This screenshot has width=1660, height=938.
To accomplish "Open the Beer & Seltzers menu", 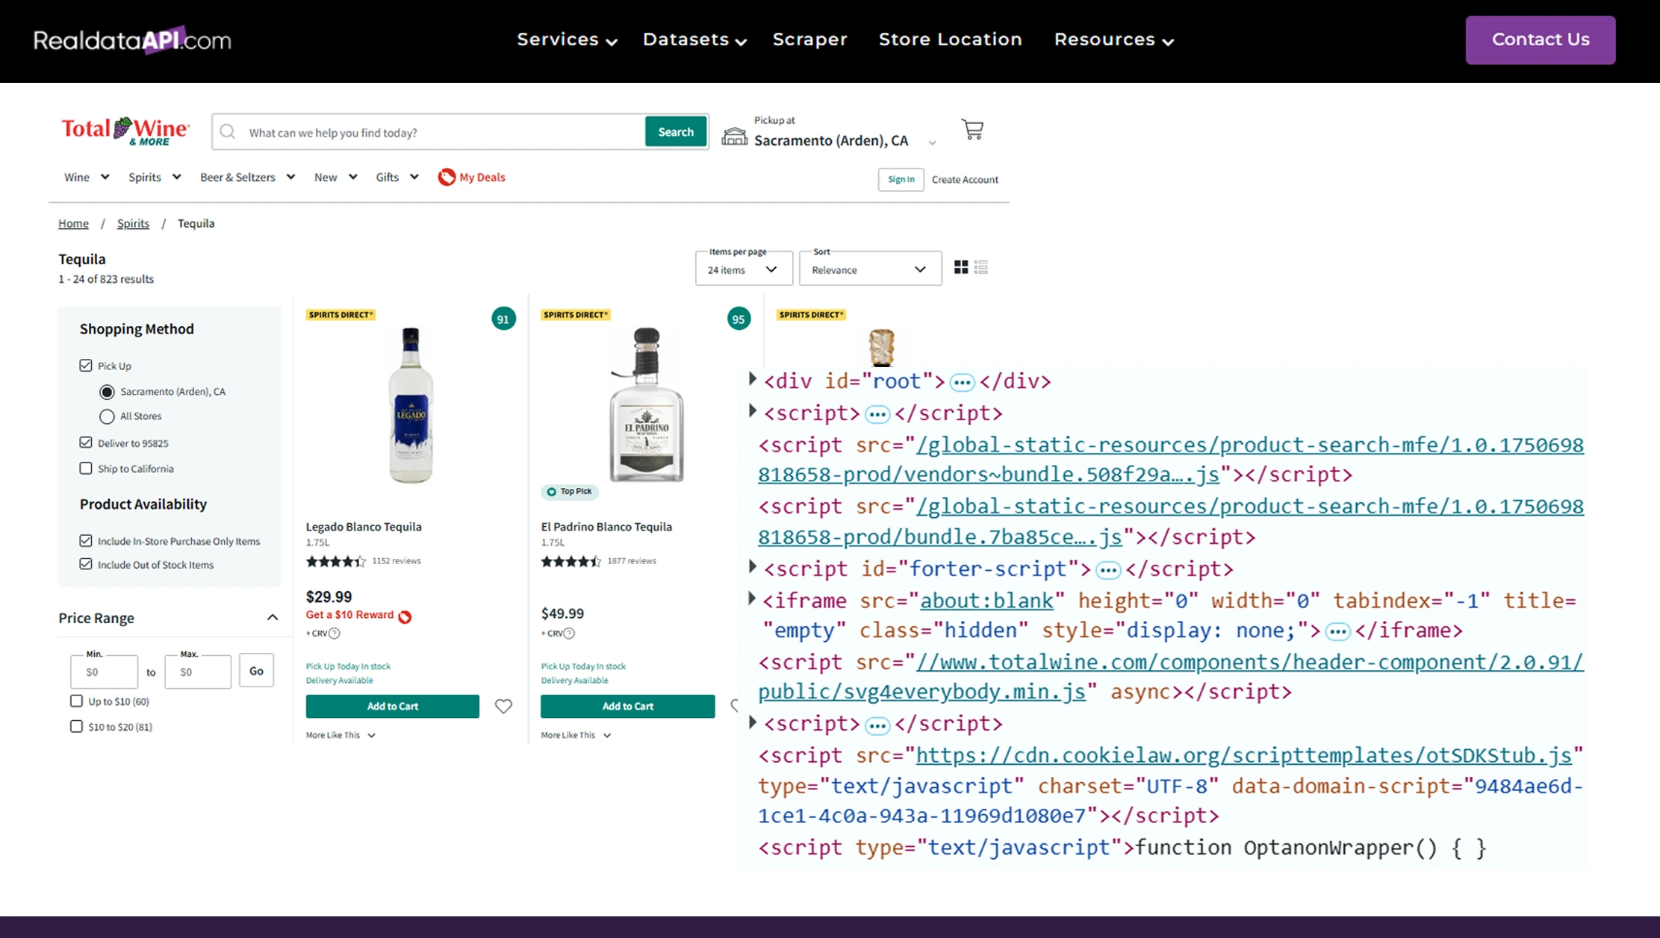I will 247,177.
